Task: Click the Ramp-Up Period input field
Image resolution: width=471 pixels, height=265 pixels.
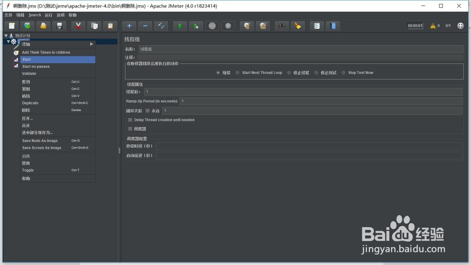Action: point(321,101)
